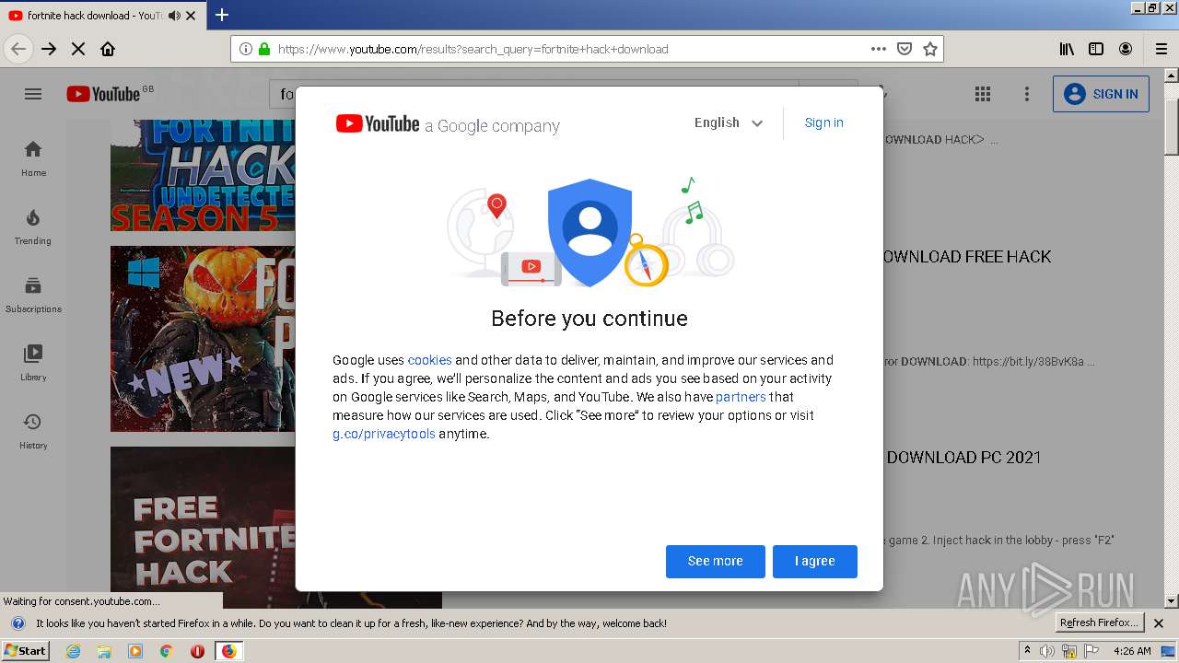Dismiss the Firefox refresh notification bar
This screenshot has height=663, width=1179.
(1159, 623)
